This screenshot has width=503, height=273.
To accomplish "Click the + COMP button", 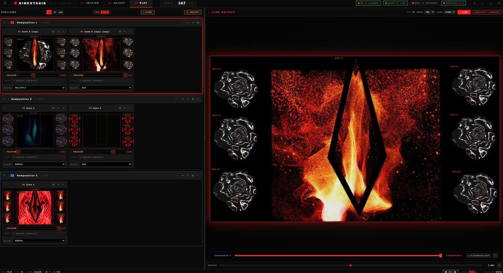I will pyautogui.click(x=148, y=12).
